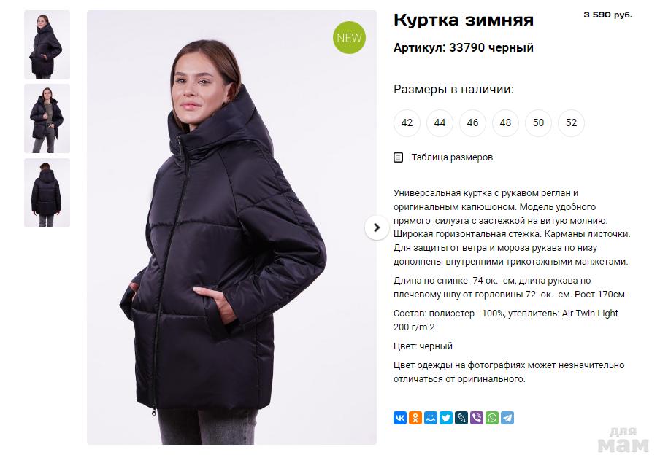Share the jacket on Twitter
This screenshot has width=660, height=463.
click(446, 418)
